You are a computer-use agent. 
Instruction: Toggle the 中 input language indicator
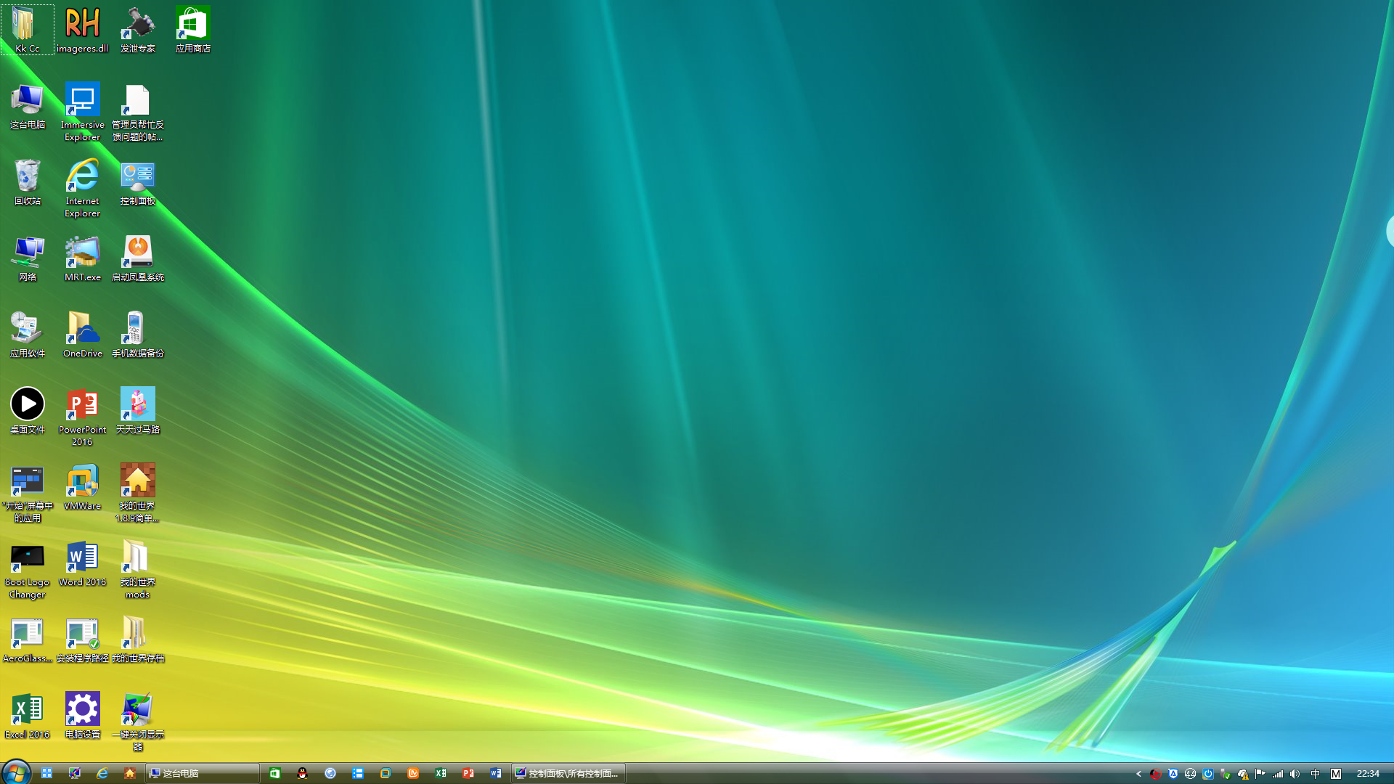coord(1315,774)
